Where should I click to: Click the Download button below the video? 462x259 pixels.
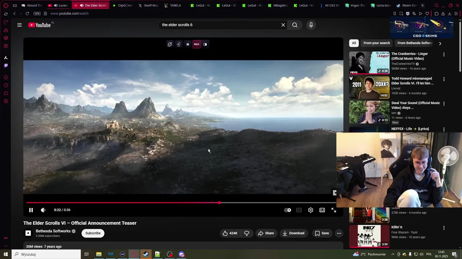[293, 233]
